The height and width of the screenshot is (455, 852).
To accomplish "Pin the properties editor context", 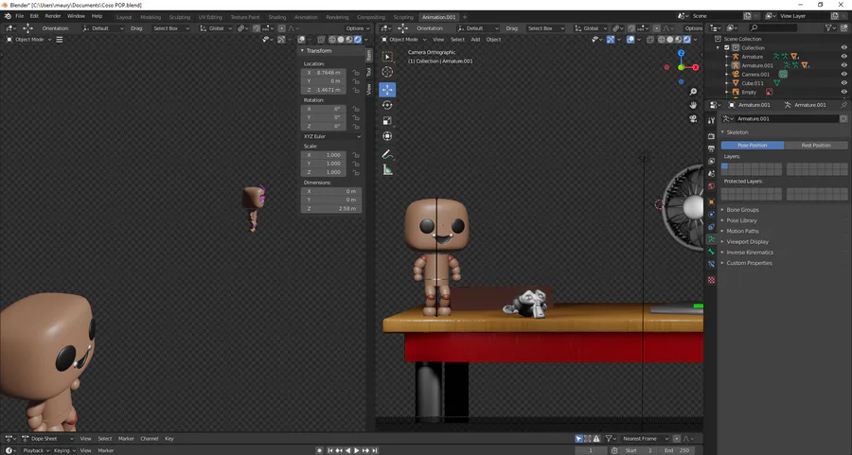I will [x=843, y=105].
